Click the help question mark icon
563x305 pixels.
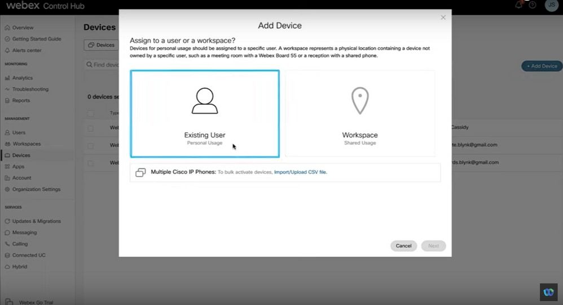tap(533, 5)
